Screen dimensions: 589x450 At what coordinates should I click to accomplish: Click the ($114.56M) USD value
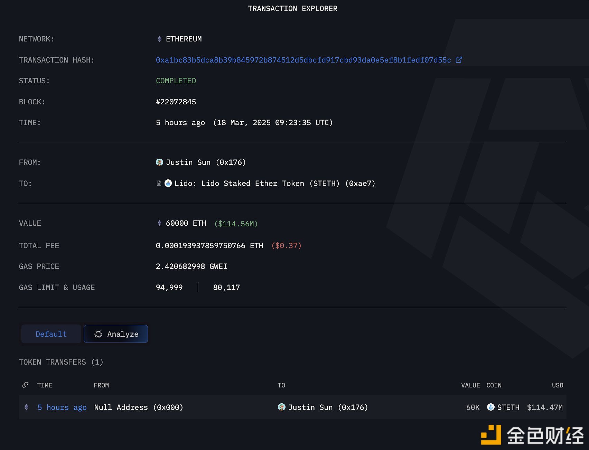[x=236, y=224]
